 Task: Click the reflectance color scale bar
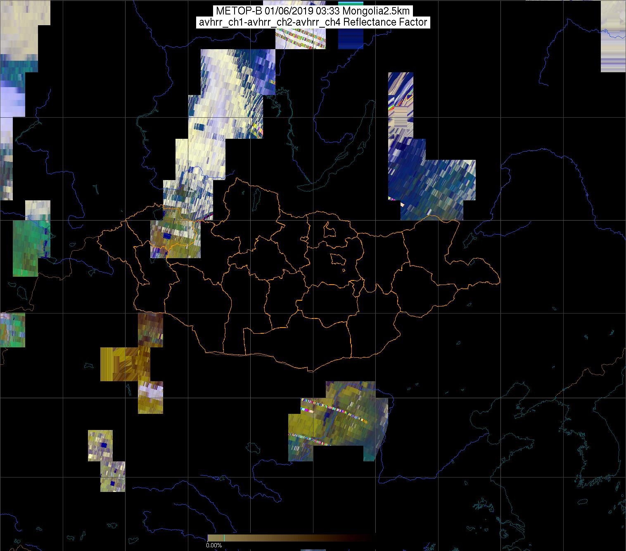click(x=291, y=538)
